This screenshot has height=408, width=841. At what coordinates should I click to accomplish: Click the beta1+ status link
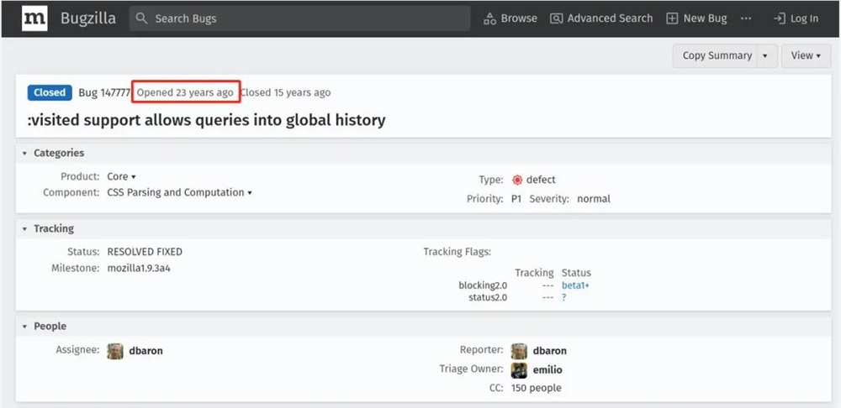tap(575, 285)
